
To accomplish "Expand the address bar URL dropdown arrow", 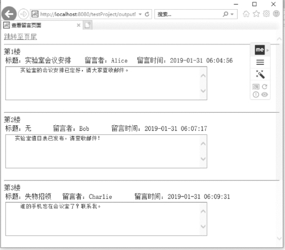I will coord(140,14).
